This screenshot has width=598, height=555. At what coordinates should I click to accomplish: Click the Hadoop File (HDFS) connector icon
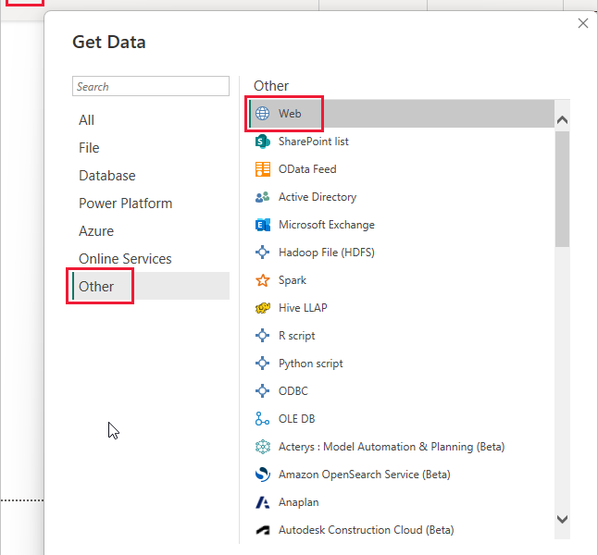tap(262, 253)
